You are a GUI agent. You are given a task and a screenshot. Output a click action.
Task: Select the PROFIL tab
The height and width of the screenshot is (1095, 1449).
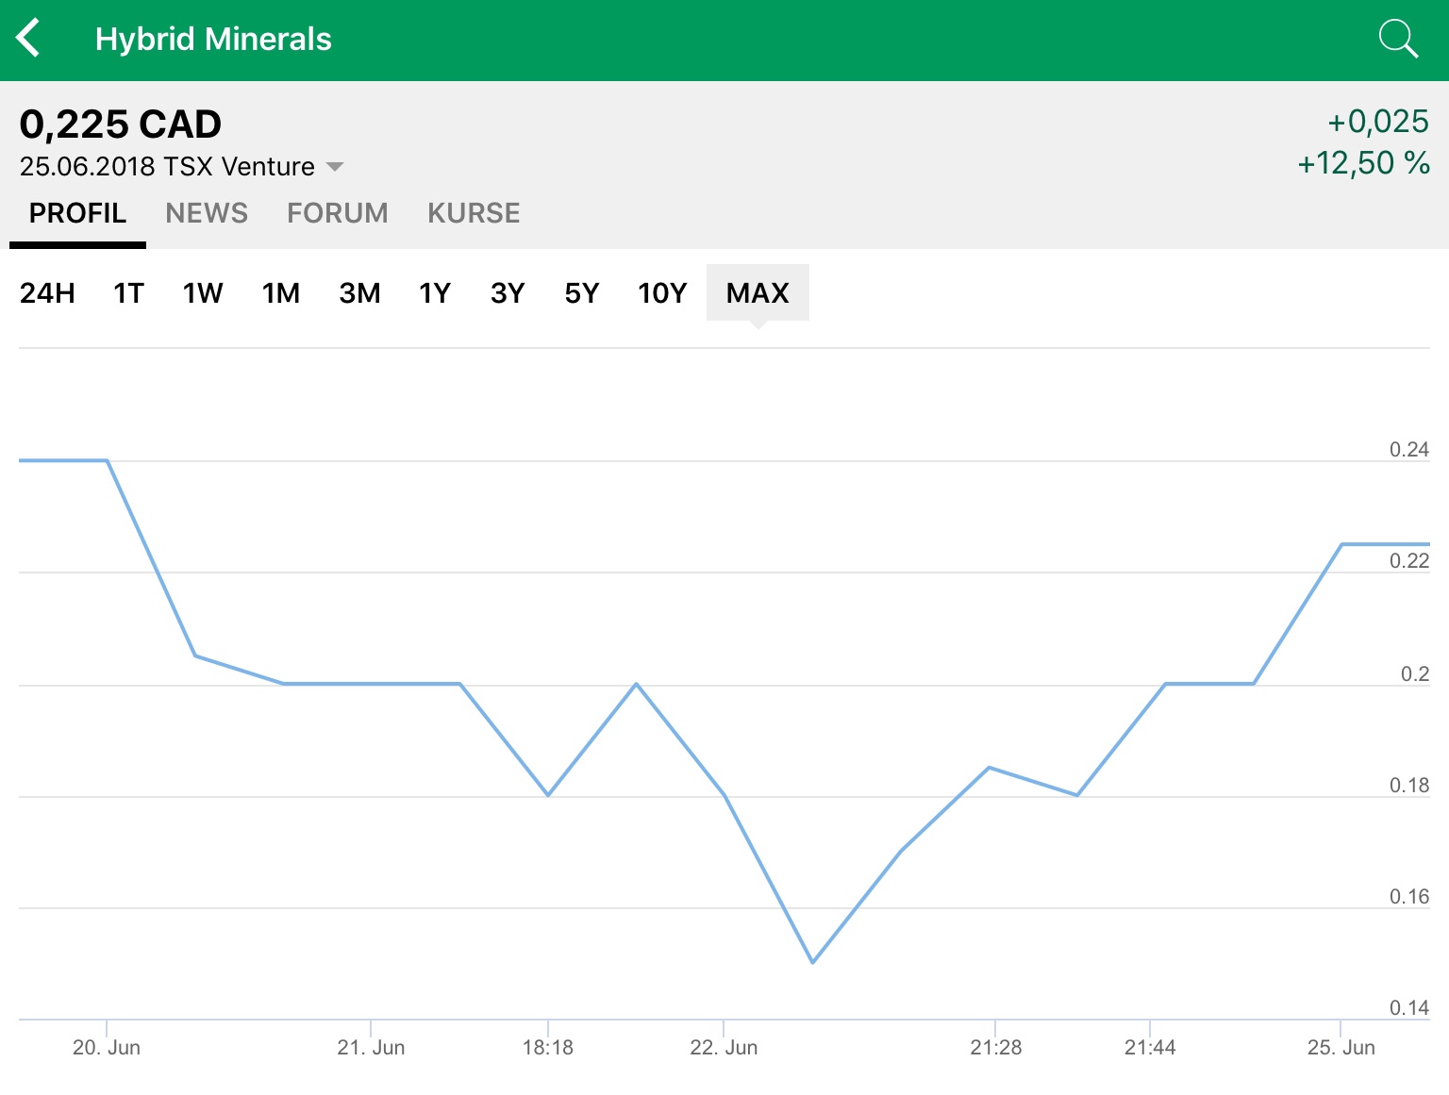pos(77,213)
